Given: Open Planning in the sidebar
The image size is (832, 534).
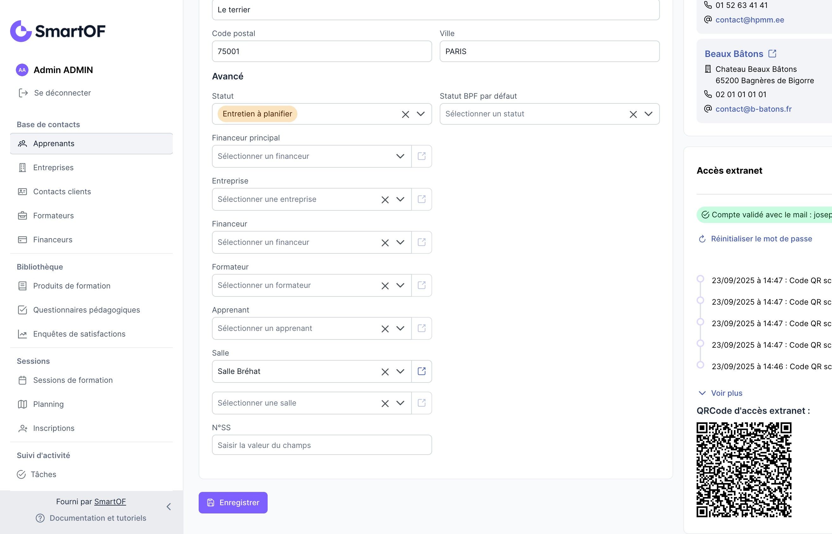Looking at the screenshot, I should coord(48,404).
